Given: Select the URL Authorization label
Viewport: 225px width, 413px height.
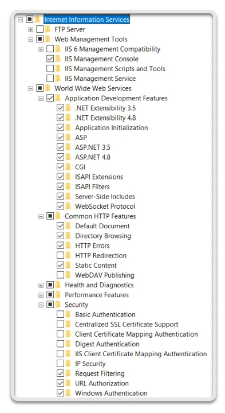Looking at the screenshot, I should pos(102,383).
